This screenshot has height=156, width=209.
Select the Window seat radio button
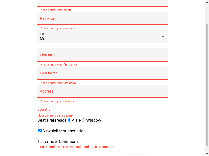[84, 120]
